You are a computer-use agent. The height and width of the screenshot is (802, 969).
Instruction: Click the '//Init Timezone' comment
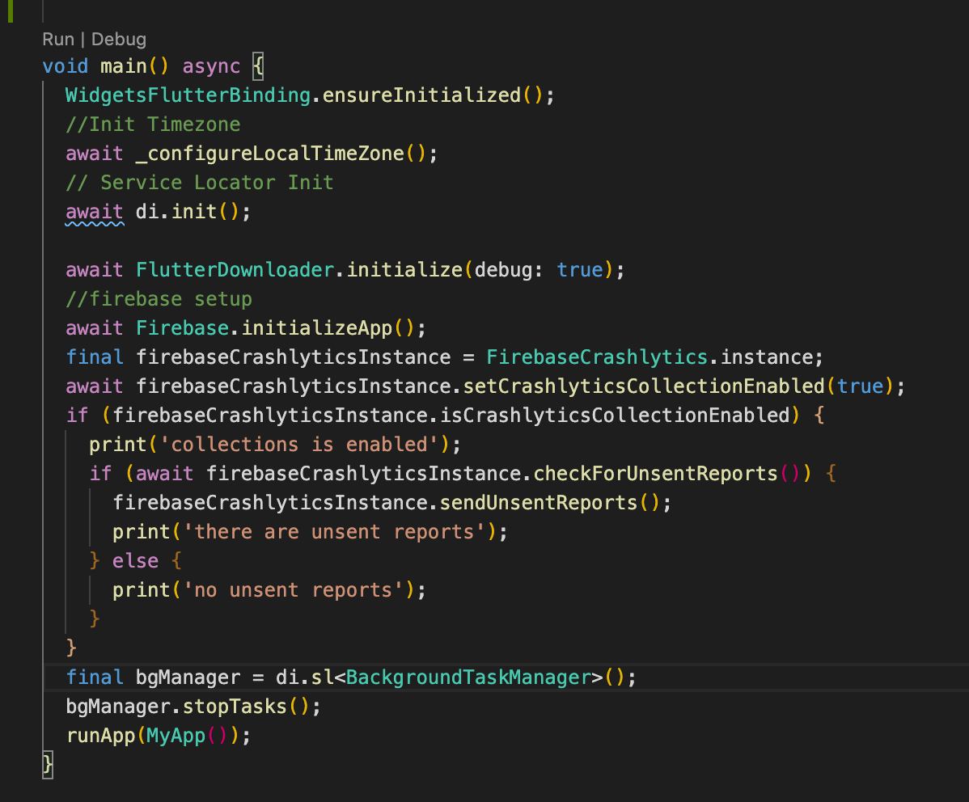click(x=153, y=125)
